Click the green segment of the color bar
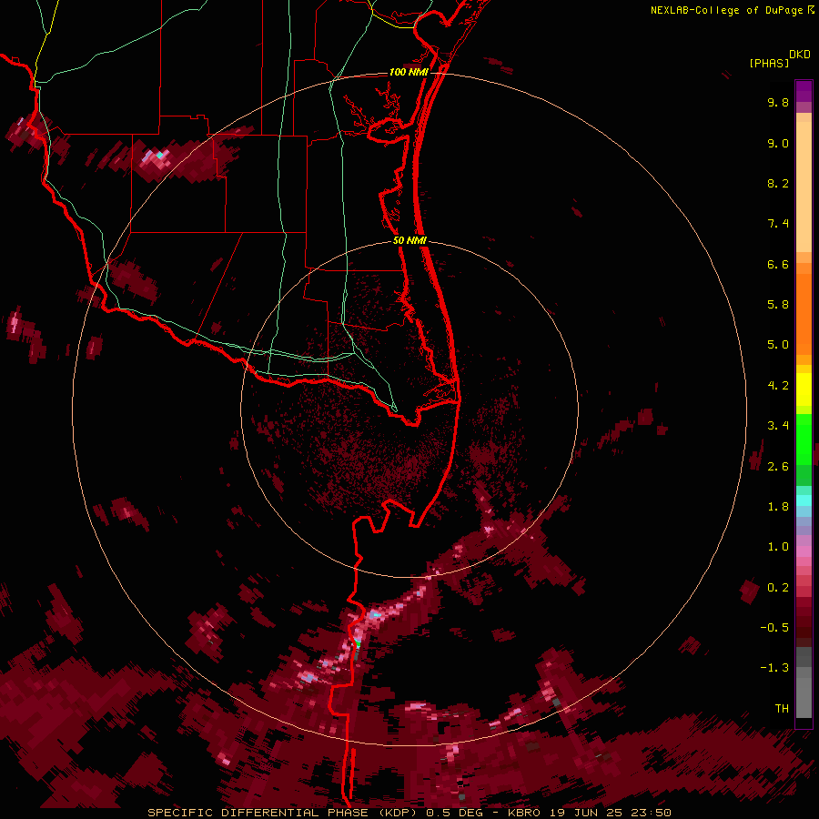The image size is (819, 819). coord(804,439)
